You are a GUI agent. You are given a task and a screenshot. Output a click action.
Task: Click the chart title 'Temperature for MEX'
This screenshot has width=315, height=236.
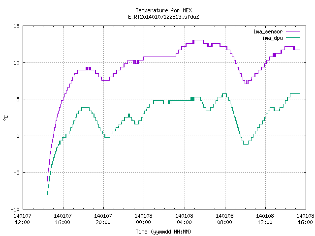[163, 10]
